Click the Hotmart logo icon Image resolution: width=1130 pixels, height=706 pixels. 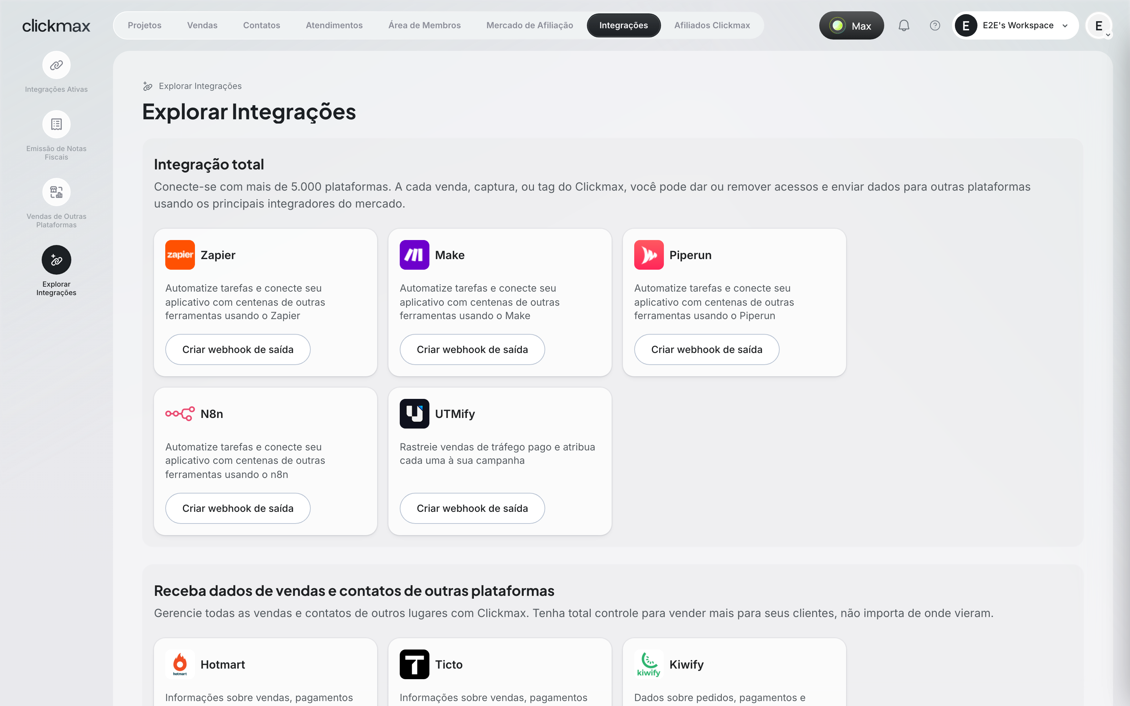180,664
